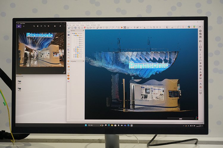Click the dark cloud icon at toolbar's right end
Image resolution: width=223 pixels, height=148 pixels.
coord(200,27)
